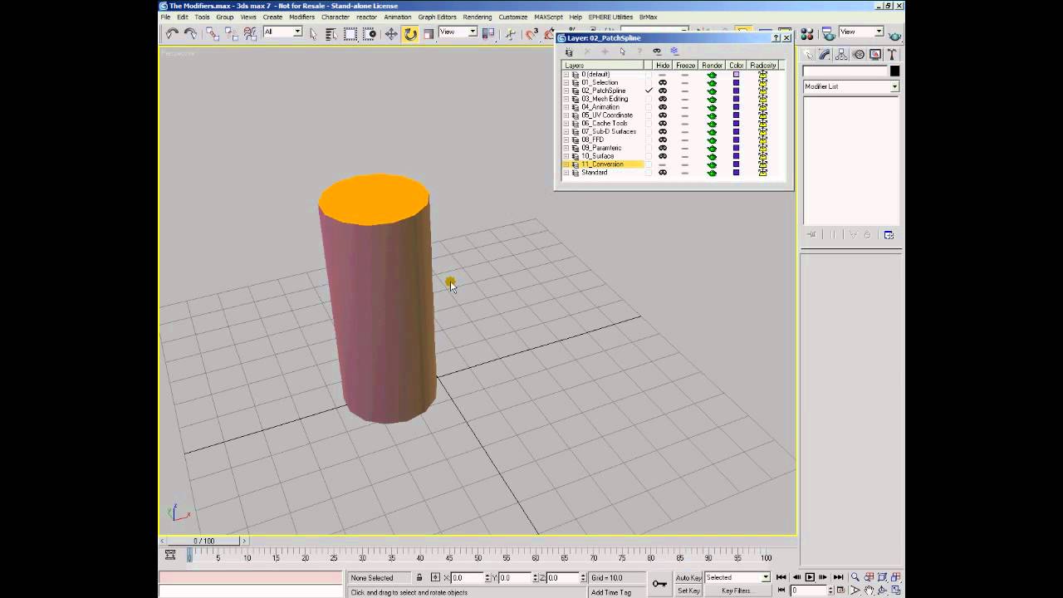
Task: Open the MAXScript menu
Action: point(548,17)
